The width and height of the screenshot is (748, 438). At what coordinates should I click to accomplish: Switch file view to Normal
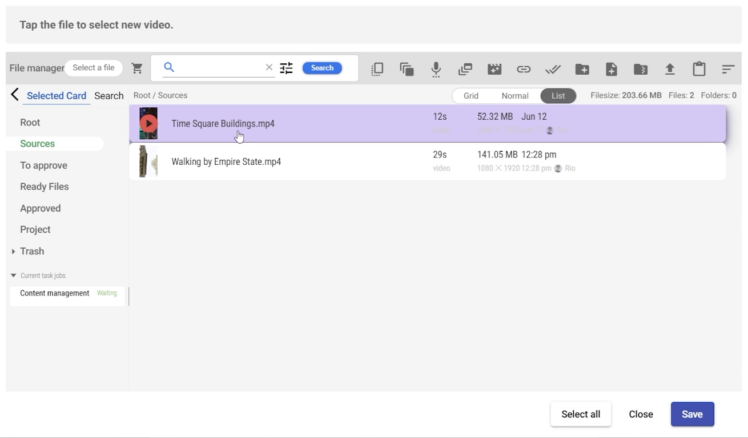click(514, 96)
